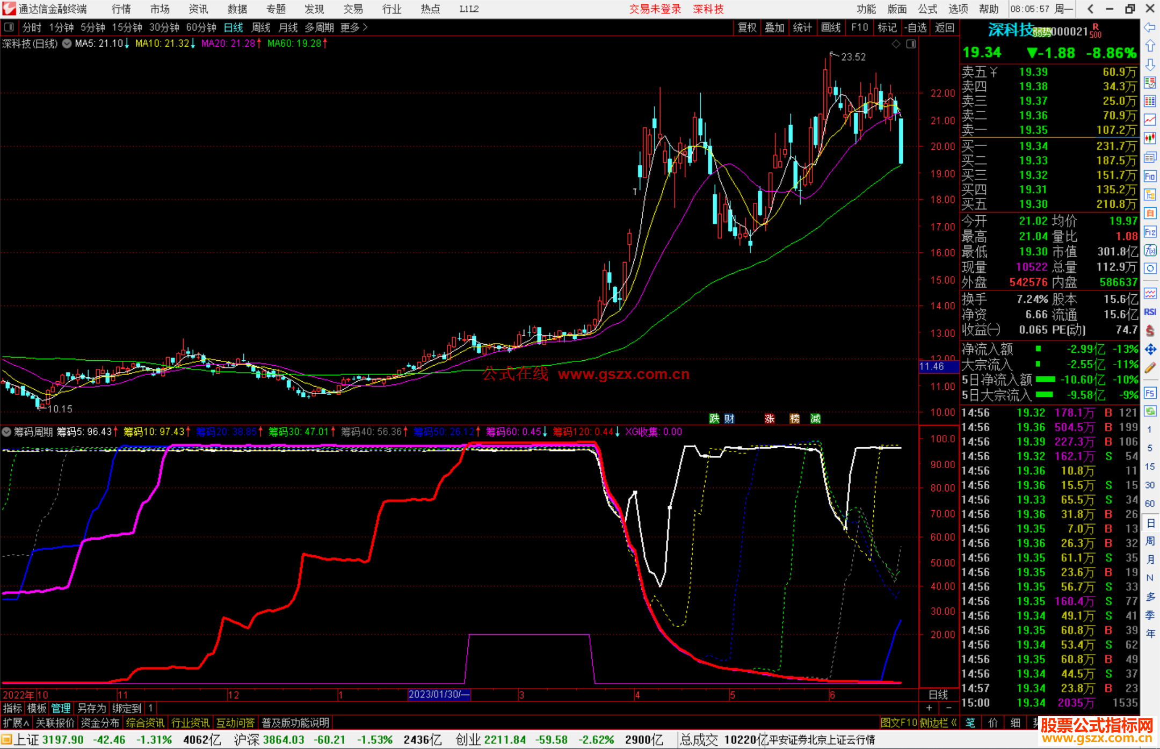Click the candlestick chart icon in sidebar
The width and height of the screenshot is (1160, 749).
click(x=1150, y=139)
